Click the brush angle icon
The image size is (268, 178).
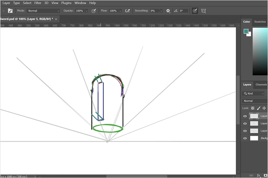coord(176,11)
